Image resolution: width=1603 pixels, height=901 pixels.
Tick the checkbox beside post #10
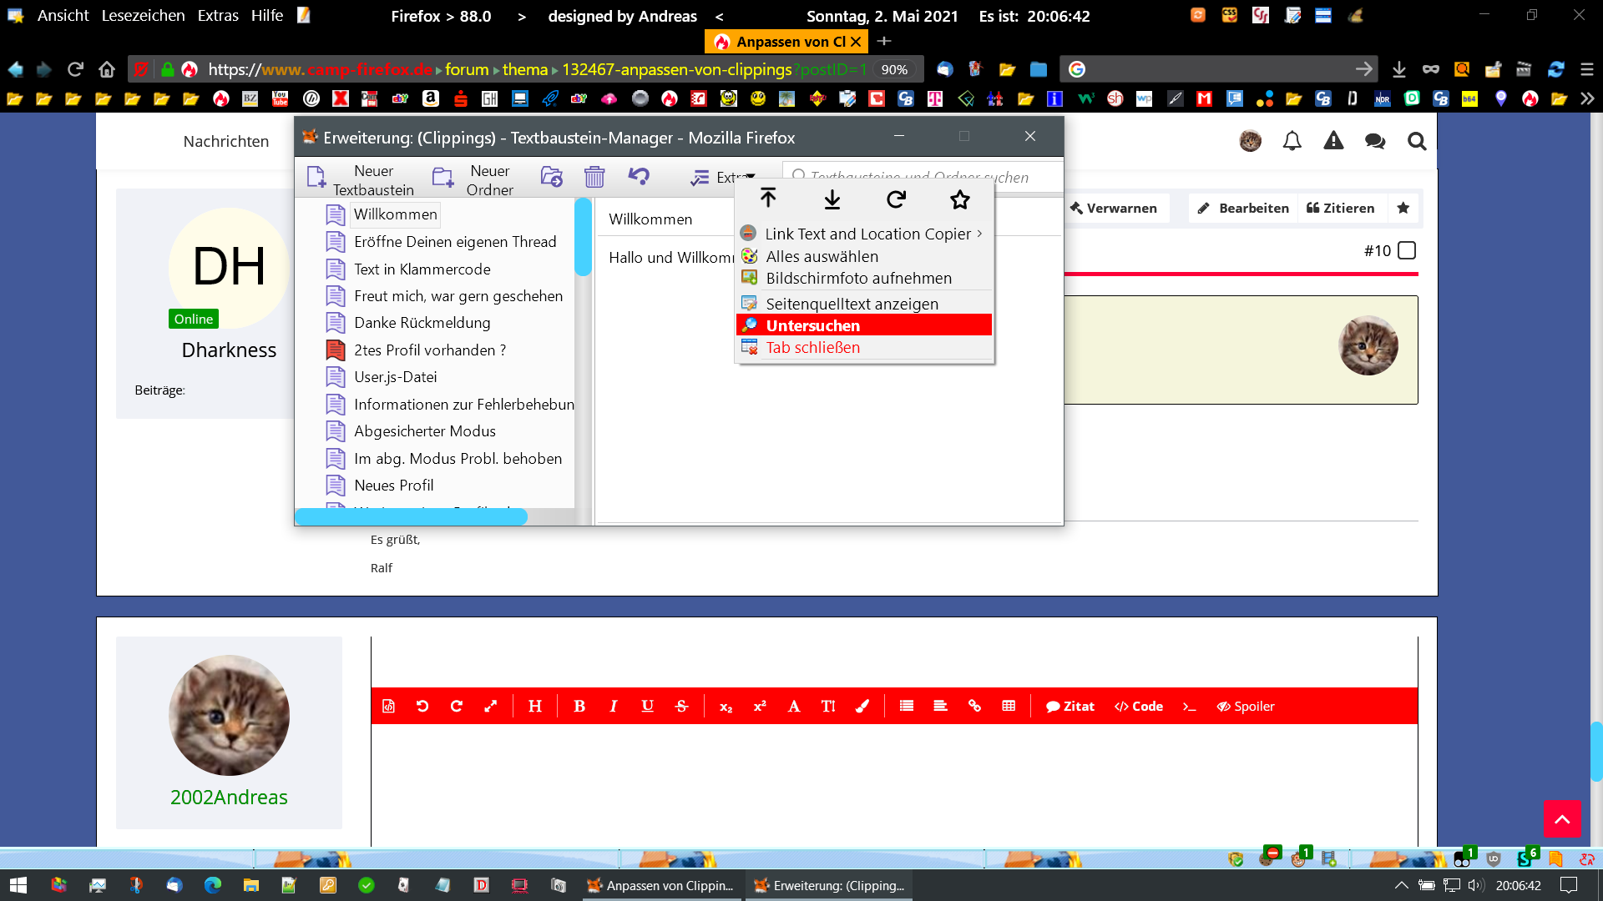point(1407,250)
